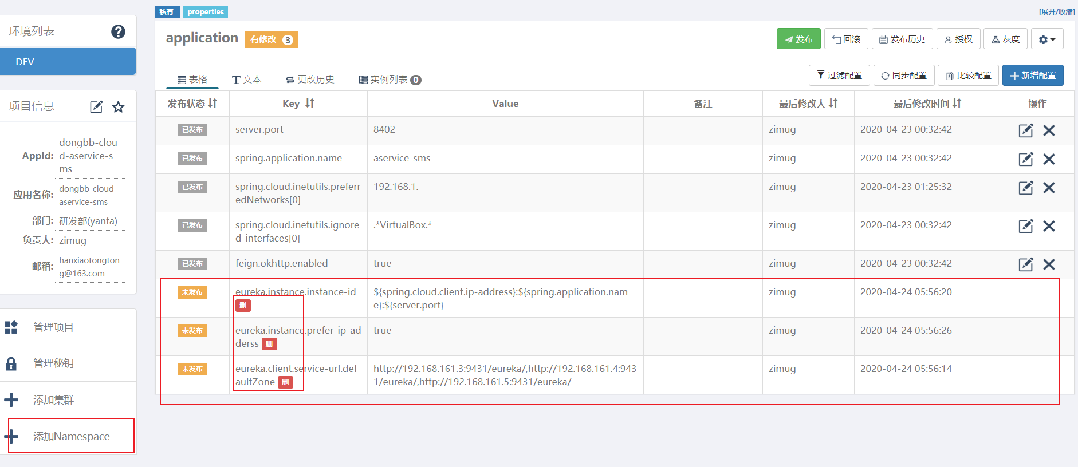Edit the server.port configuration row
The height and width of the screenshot is (467, 1078).
point(1025,130)
